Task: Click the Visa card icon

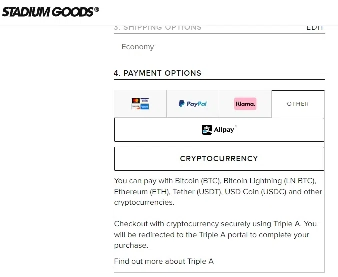Action: (145, 100)
